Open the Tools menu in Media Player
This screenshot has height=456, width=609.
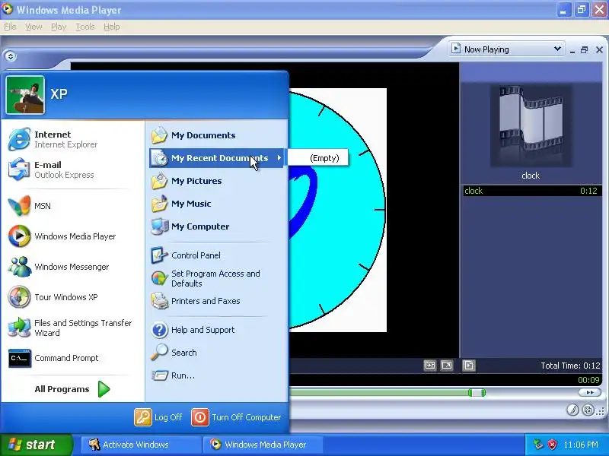[x=85, y=27]
